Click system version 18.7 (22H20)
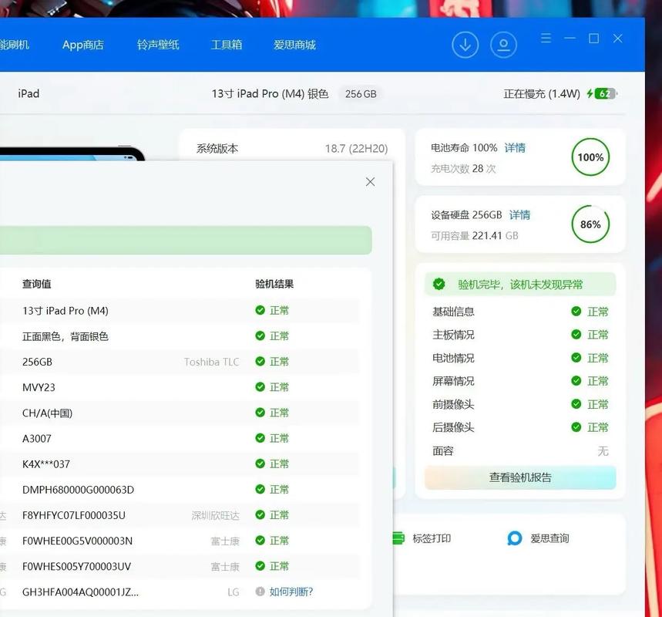The image size is (662, 617). click(356, 148)
